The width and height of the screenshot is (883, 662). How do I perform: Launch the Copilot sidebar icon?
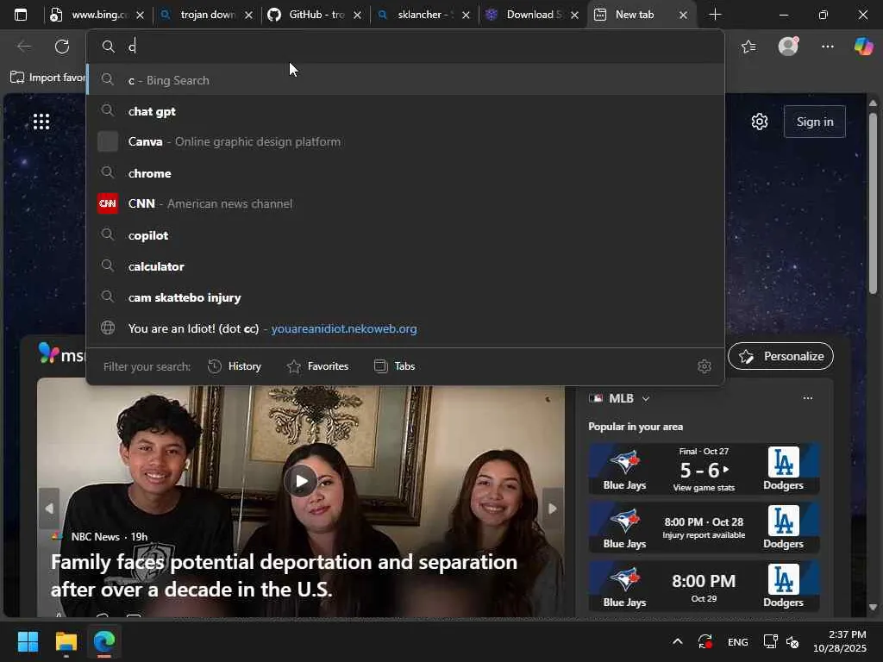point(863,47)
